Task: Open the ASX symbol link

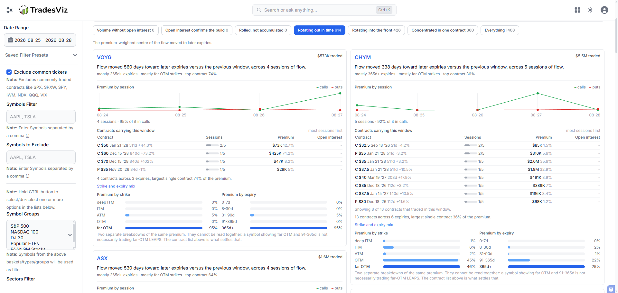Action: click(x=102, y=258)
